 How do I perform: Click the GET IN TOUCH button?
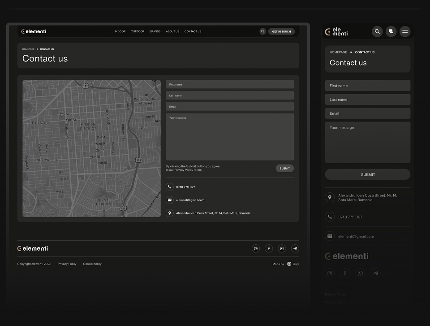click(x=281, y=31)
